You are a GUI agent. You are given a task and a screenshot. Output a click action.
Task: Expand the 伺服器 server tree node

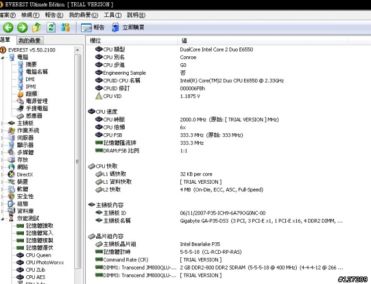pyautogui.click(x=2, y=138)
